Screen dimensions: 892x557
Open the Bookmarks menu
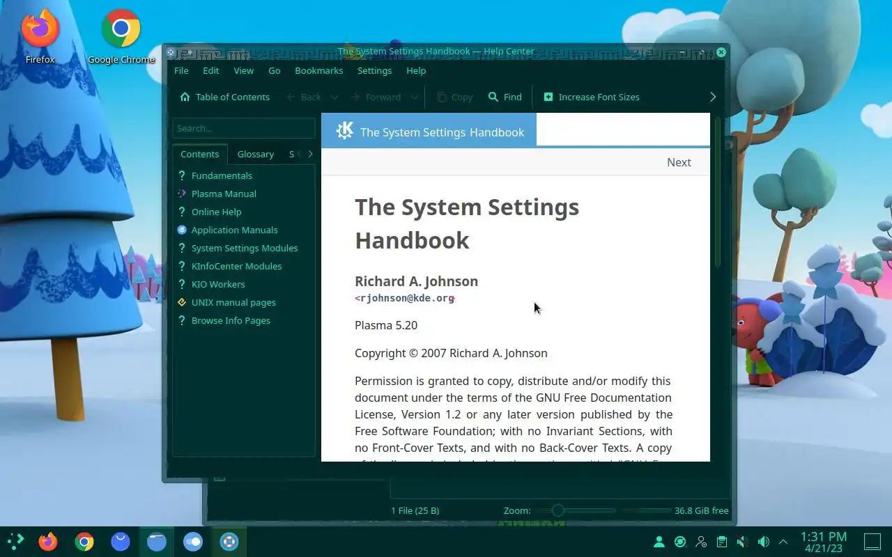319,70
